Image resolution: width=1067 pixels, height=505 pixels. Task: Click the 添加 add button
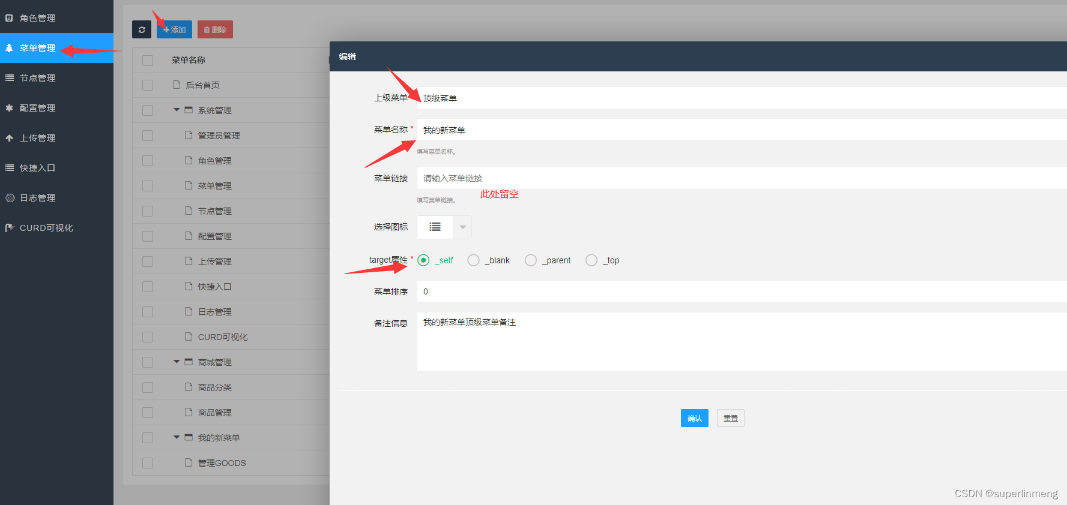click(x=174, y=29)
